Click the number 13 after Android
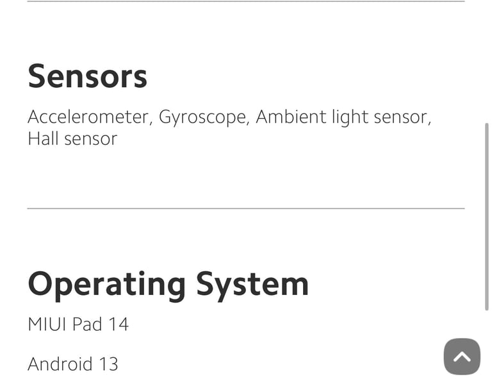492x388 pixels. click(108, 364)
